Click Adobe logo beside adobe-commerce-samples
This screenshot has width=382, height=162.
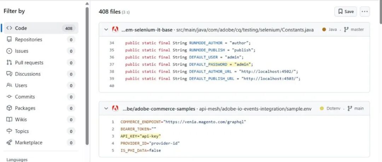tap(115, 108)
